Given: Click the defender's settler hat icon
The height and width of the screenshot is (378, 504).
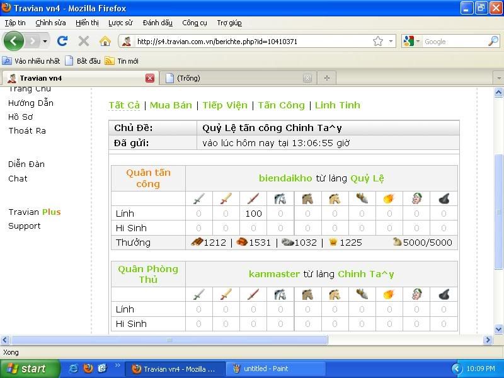Looking at the screenshot, I should tap(444, 294).
